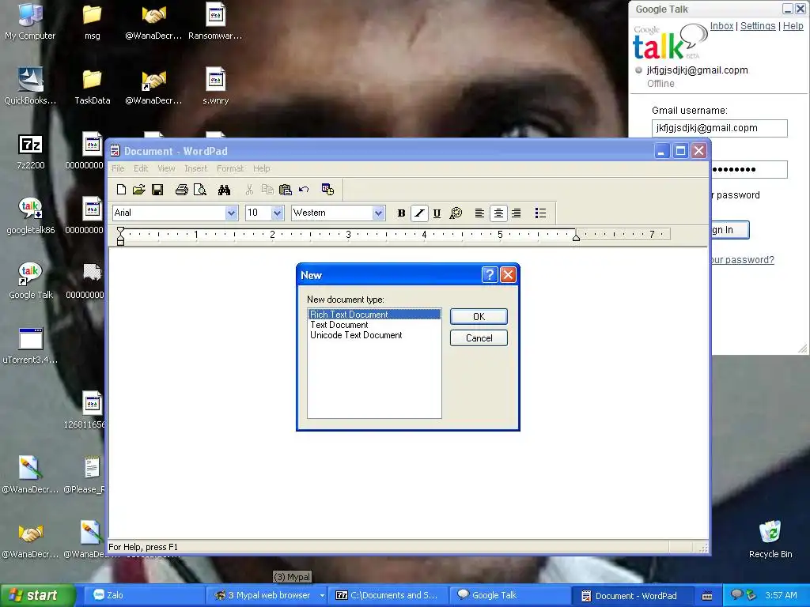This screenshot has width=810, height=607.
Task: Toggle Italic formatting button
Action: point(419,213)
